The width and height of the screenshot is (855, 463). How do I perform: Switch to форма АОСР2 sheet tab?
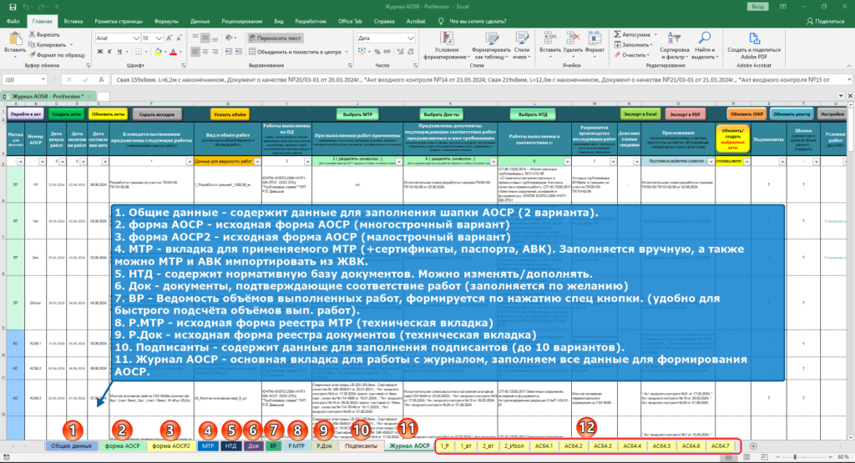(170, 445)
